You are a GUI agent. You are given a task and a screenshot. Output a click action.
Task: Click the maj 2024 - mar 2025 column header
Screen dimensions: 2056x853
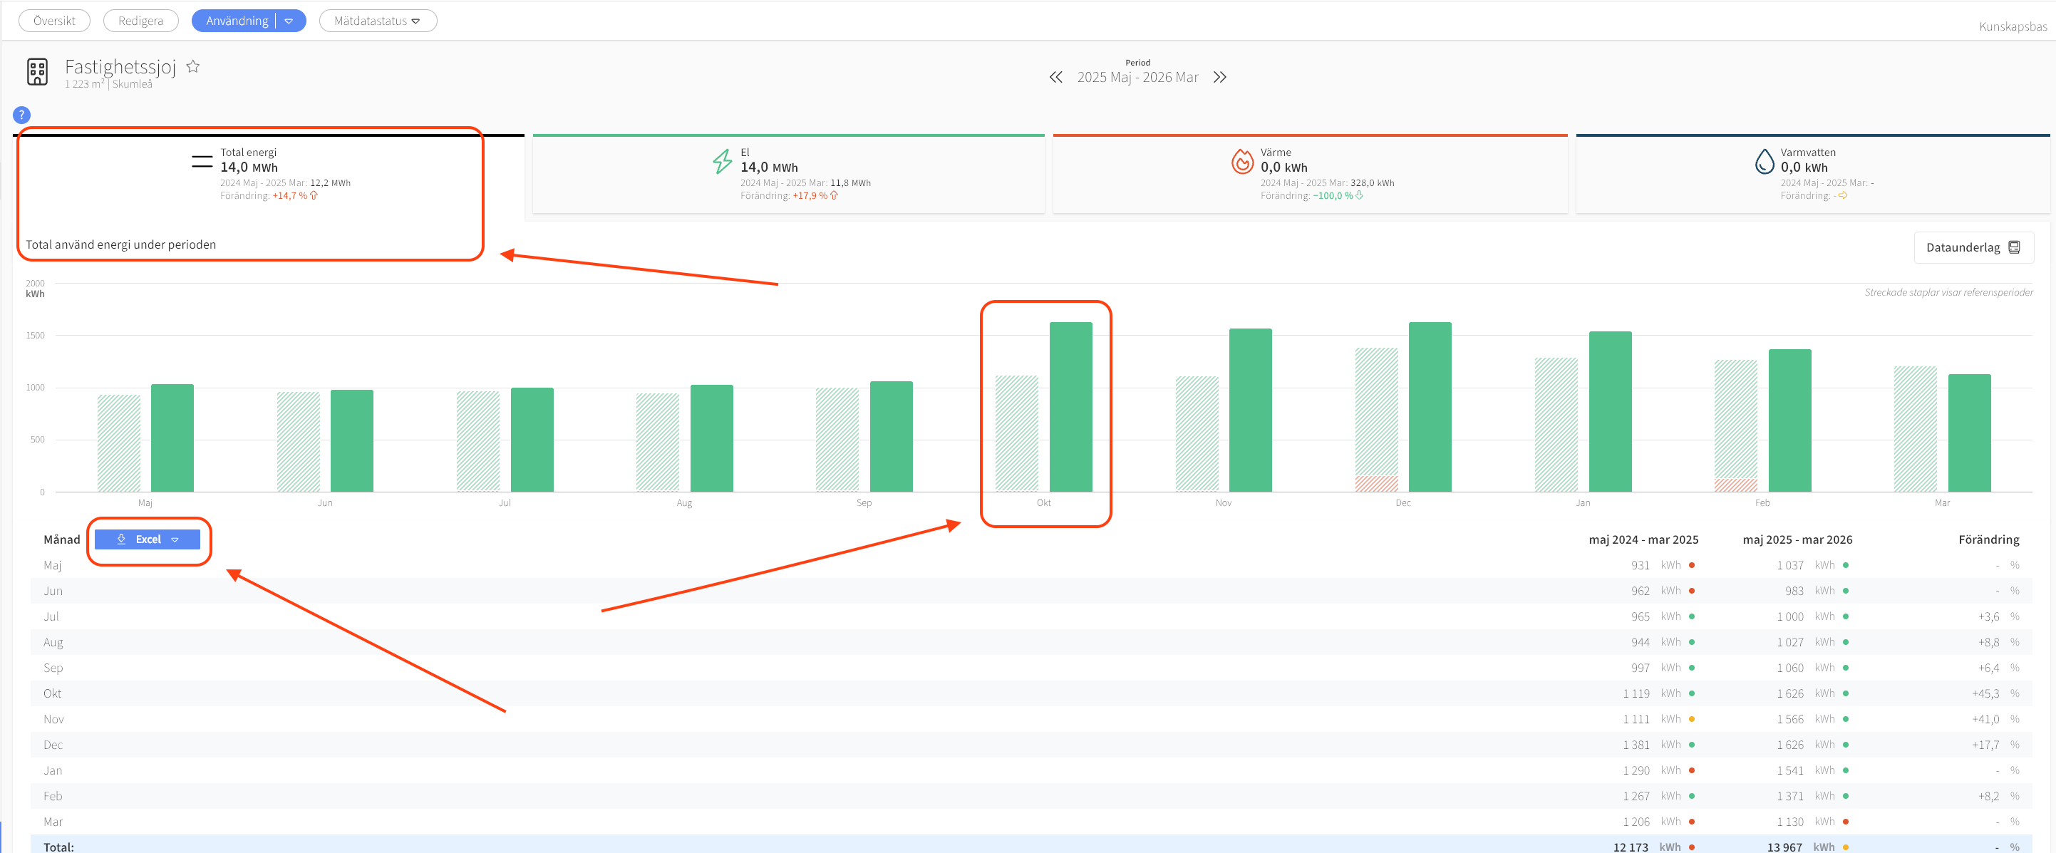tap(1643, 539)
